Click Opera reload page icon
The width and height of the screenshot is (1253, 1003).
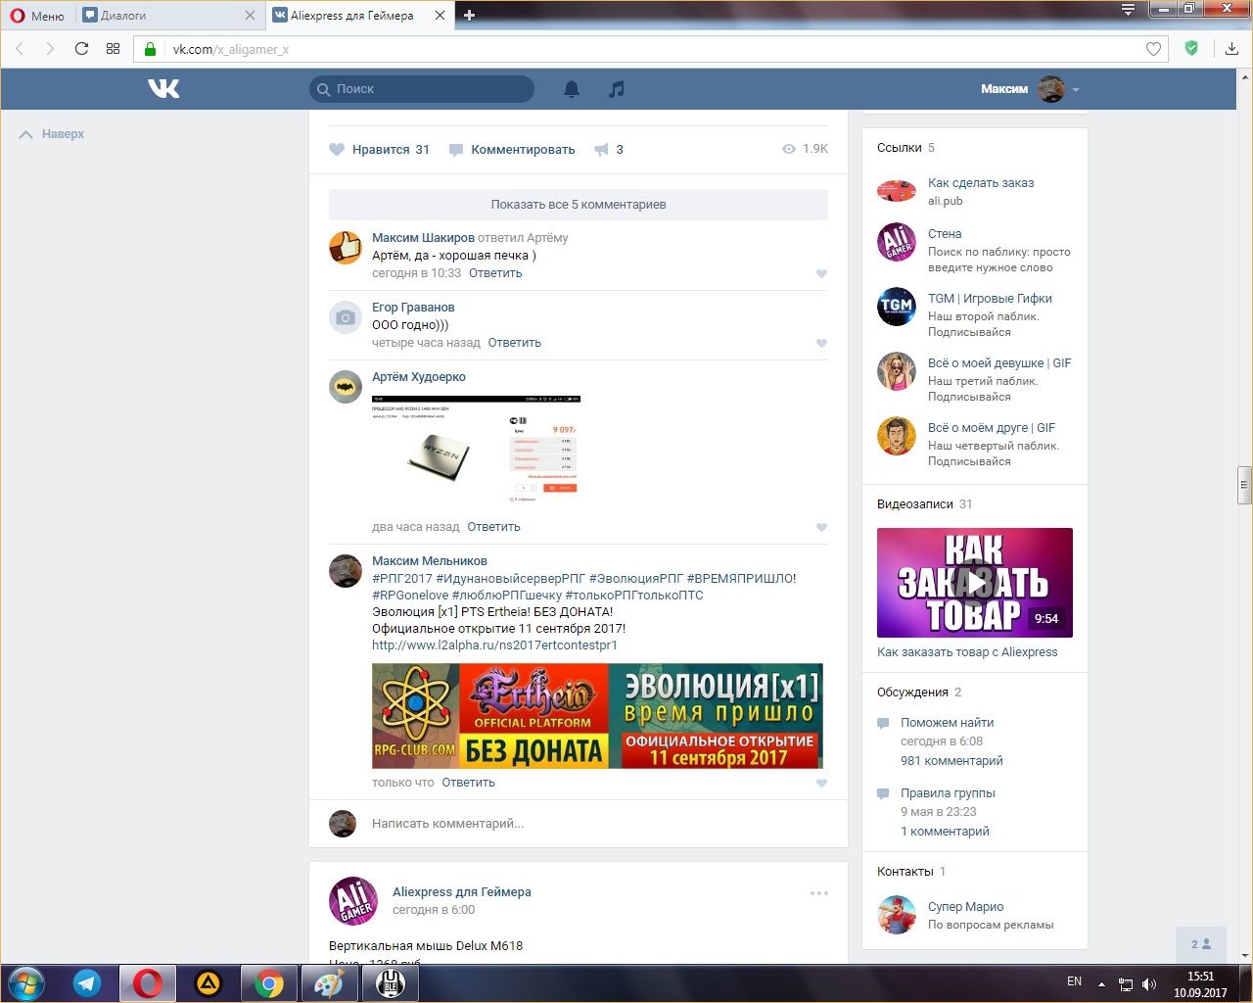pos(81,49)
